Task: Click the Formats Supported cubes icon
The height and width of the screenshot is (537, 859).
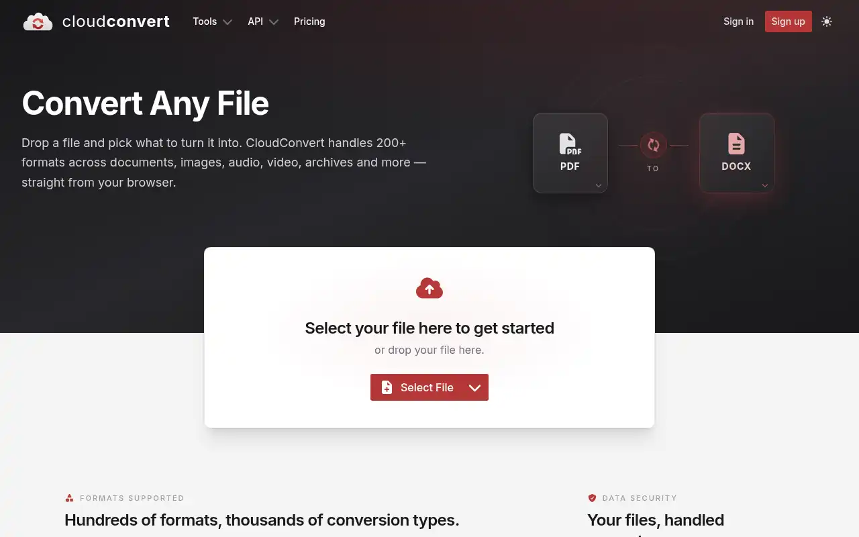Action: click(69, 498)
